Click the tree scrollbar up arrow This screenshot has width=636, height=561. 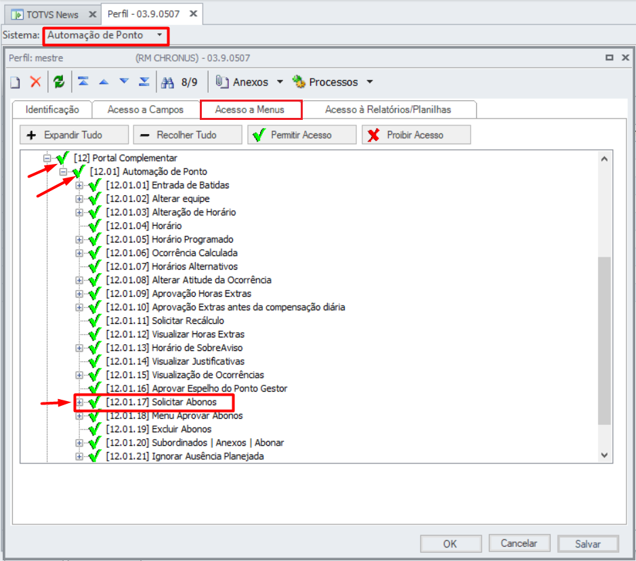(x=604, y=159)
